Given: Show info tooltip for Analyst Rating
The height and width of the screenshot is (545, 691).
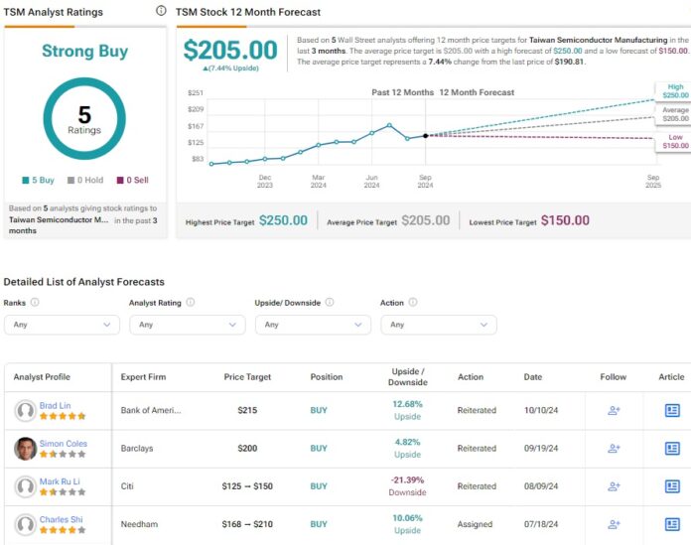Looking at the screenshot, I should 190,303.
